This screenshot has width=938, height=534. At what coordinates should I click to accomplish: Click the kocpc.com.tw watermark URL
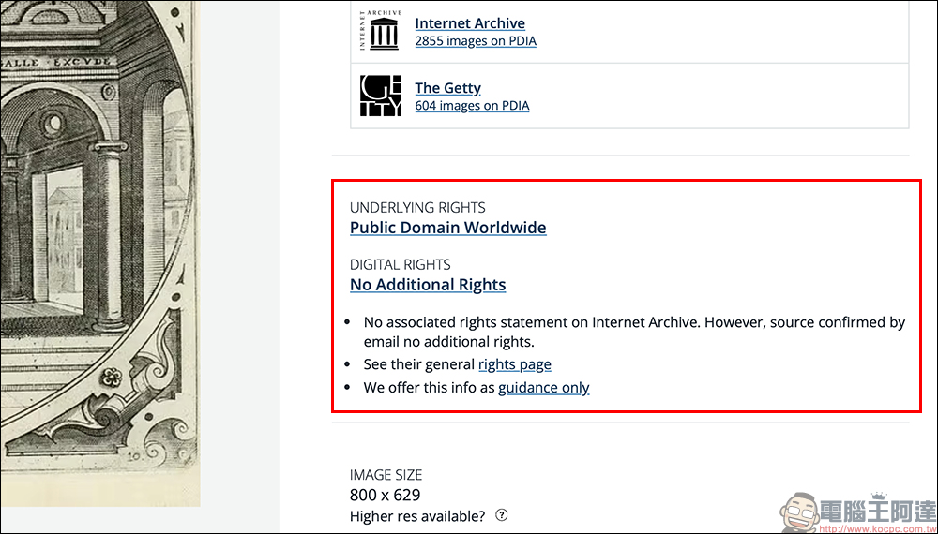click(x=878, y=529)
